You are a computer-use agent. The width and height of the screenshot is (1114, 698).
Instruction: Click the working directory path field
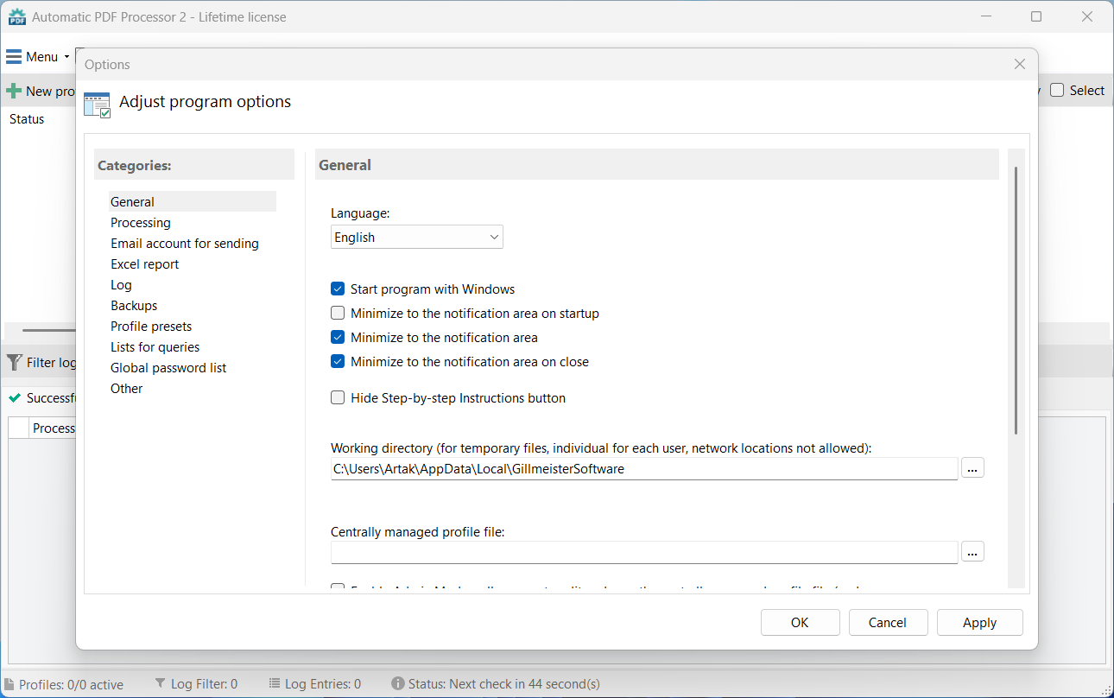click(x=643, y=469)
